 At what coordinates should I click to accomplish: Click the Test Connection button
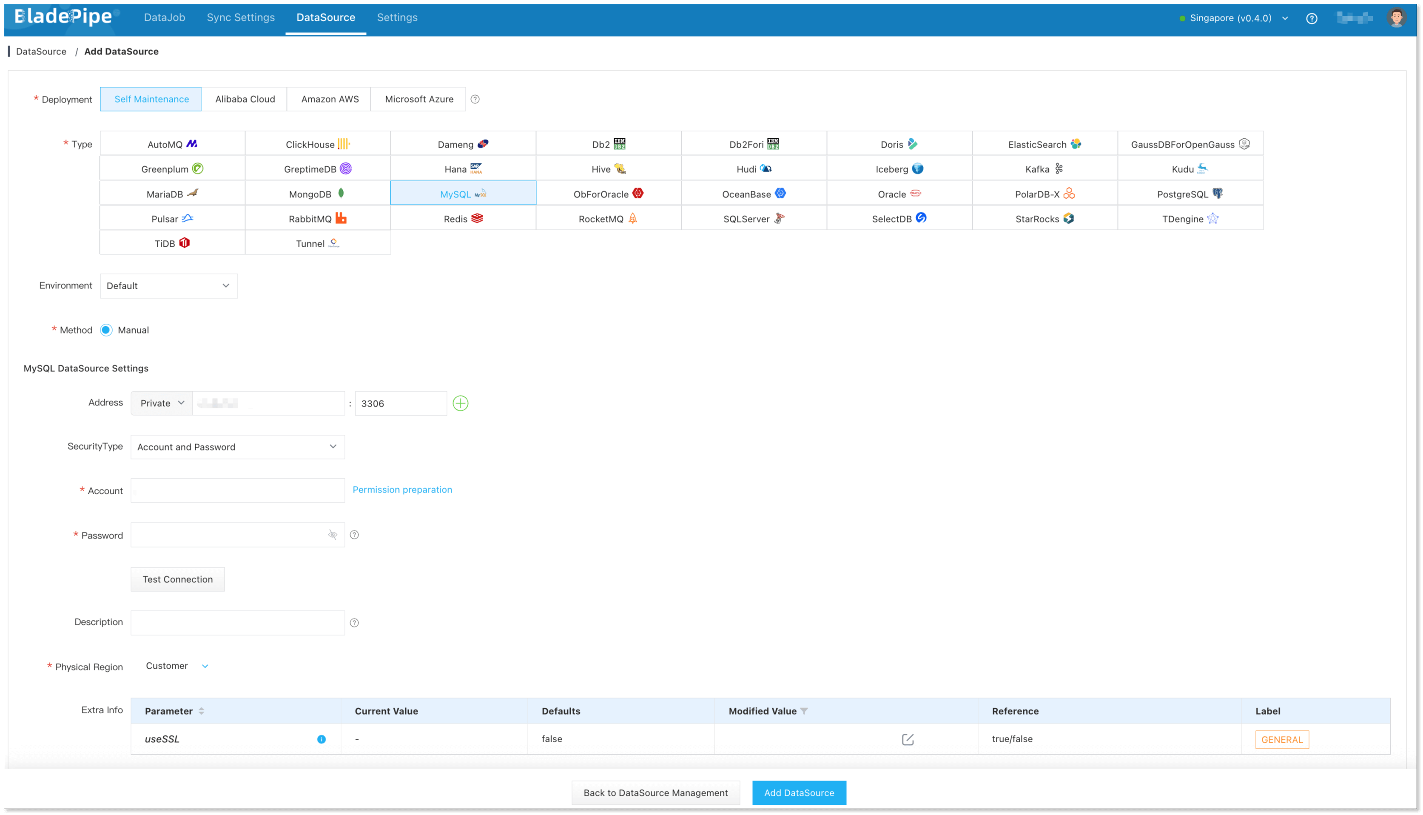tap(177, 579)
